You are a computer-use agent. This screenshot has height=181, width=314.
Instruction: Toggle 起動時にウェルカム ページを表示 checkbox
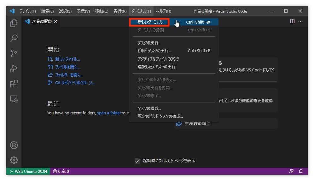tap(137, 161)
